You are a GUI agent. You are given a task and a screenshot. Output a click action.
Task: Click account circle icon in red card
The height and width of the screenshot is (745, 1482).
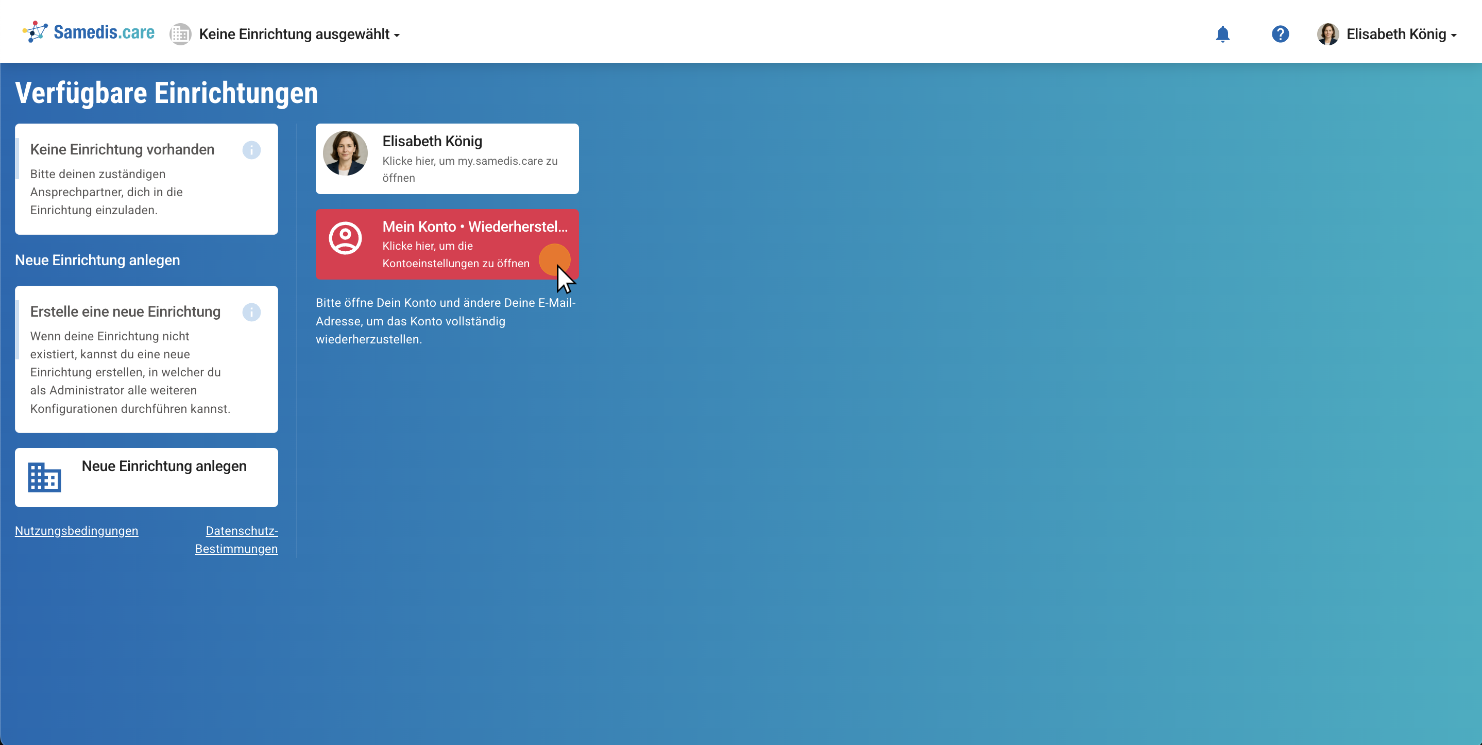[x=345, y=238]
